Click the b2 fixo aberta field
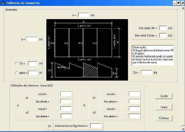This screenshot has width=185, height=132. tap(134, 116)
